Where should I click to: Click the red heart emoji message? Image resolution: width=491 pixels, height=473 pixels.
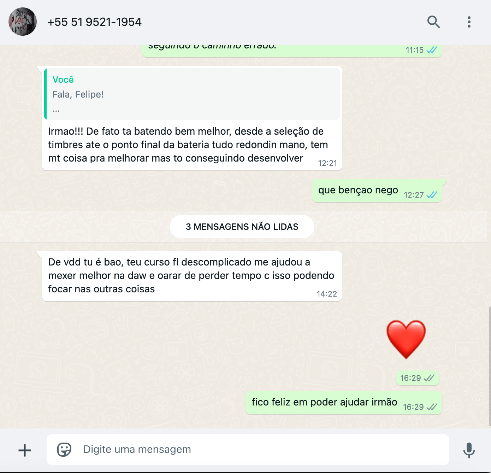[x=406, y=339]
